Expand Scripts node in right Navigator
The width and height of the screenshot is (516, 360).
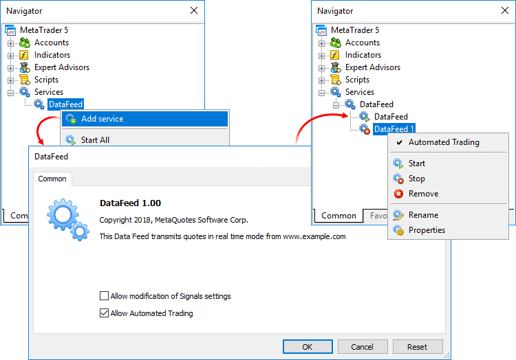click(x=321, y=80)
